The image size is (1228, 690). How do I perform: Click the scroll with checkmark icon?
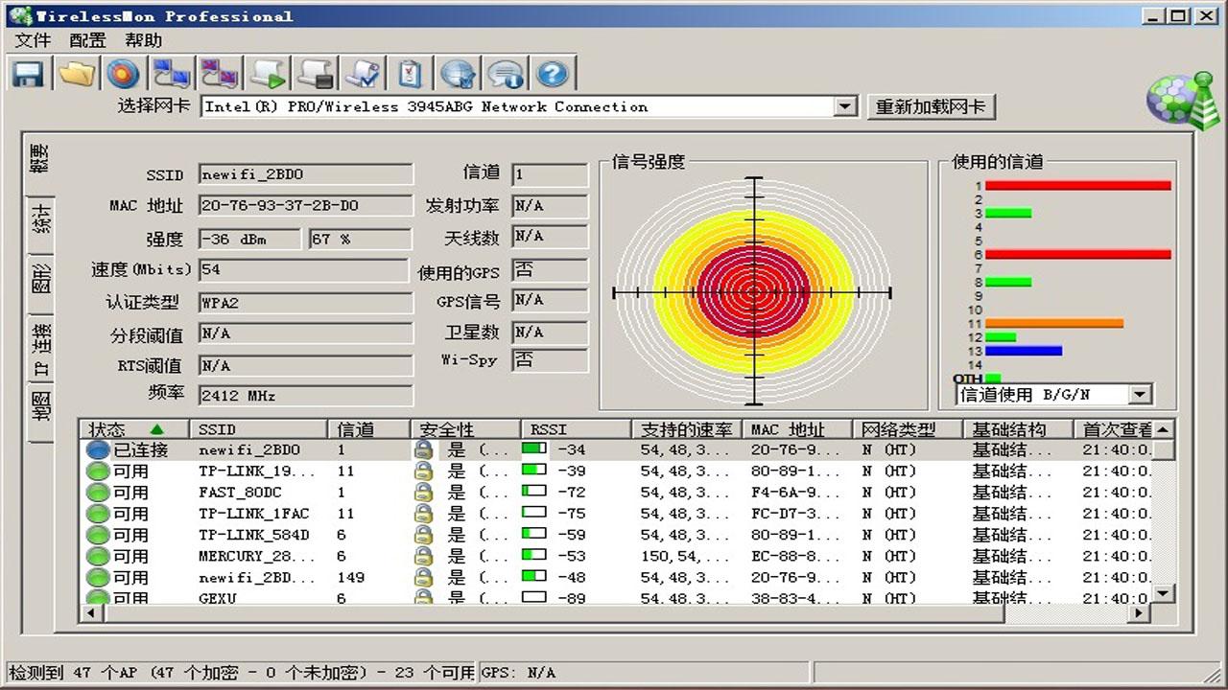click(x=363, y=74)
